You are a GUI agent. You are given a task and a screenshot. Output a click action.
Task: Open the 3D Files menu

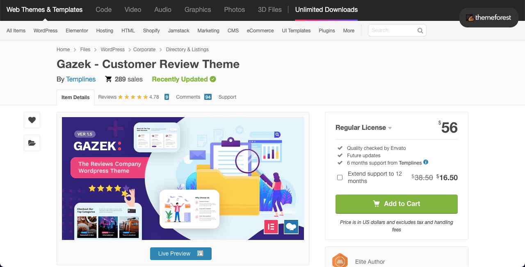pos(269,9)
